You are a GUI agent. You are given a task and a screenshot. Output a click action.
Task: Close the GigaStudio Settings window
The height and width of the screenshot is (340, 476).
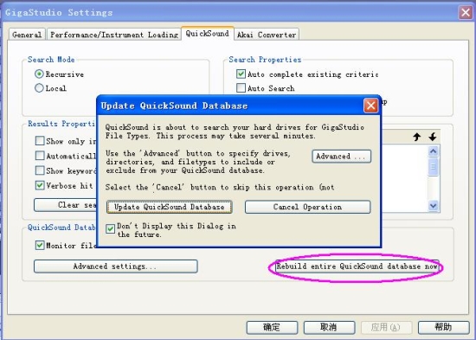coord(466,13)
